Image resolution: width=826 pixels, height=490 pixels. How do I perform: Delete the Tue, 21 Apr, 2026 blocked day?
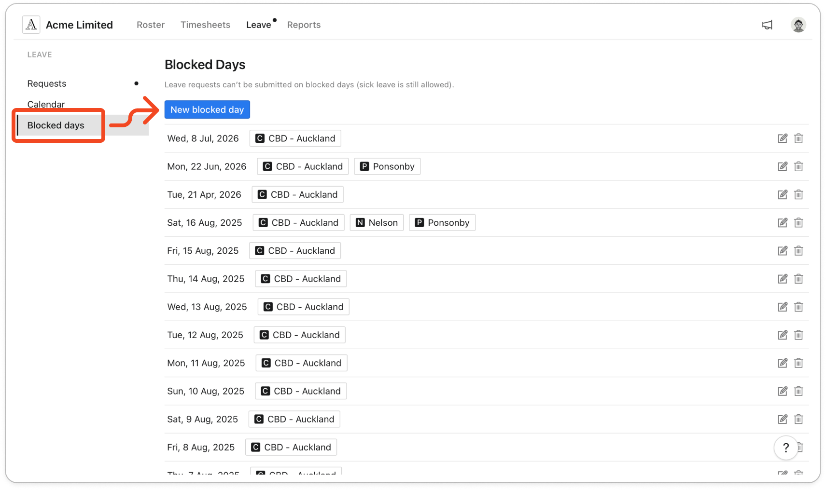click(x=798, y=194)
